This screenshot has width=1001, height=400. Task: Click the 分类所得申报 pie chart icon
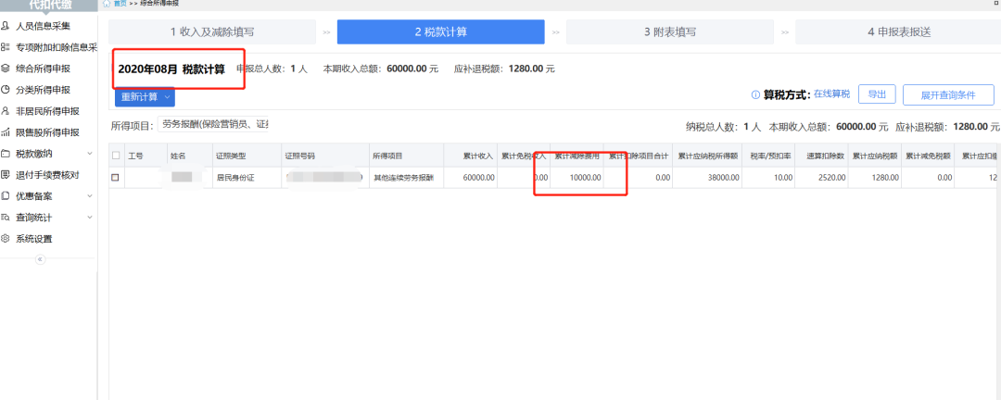pos(6,90)
